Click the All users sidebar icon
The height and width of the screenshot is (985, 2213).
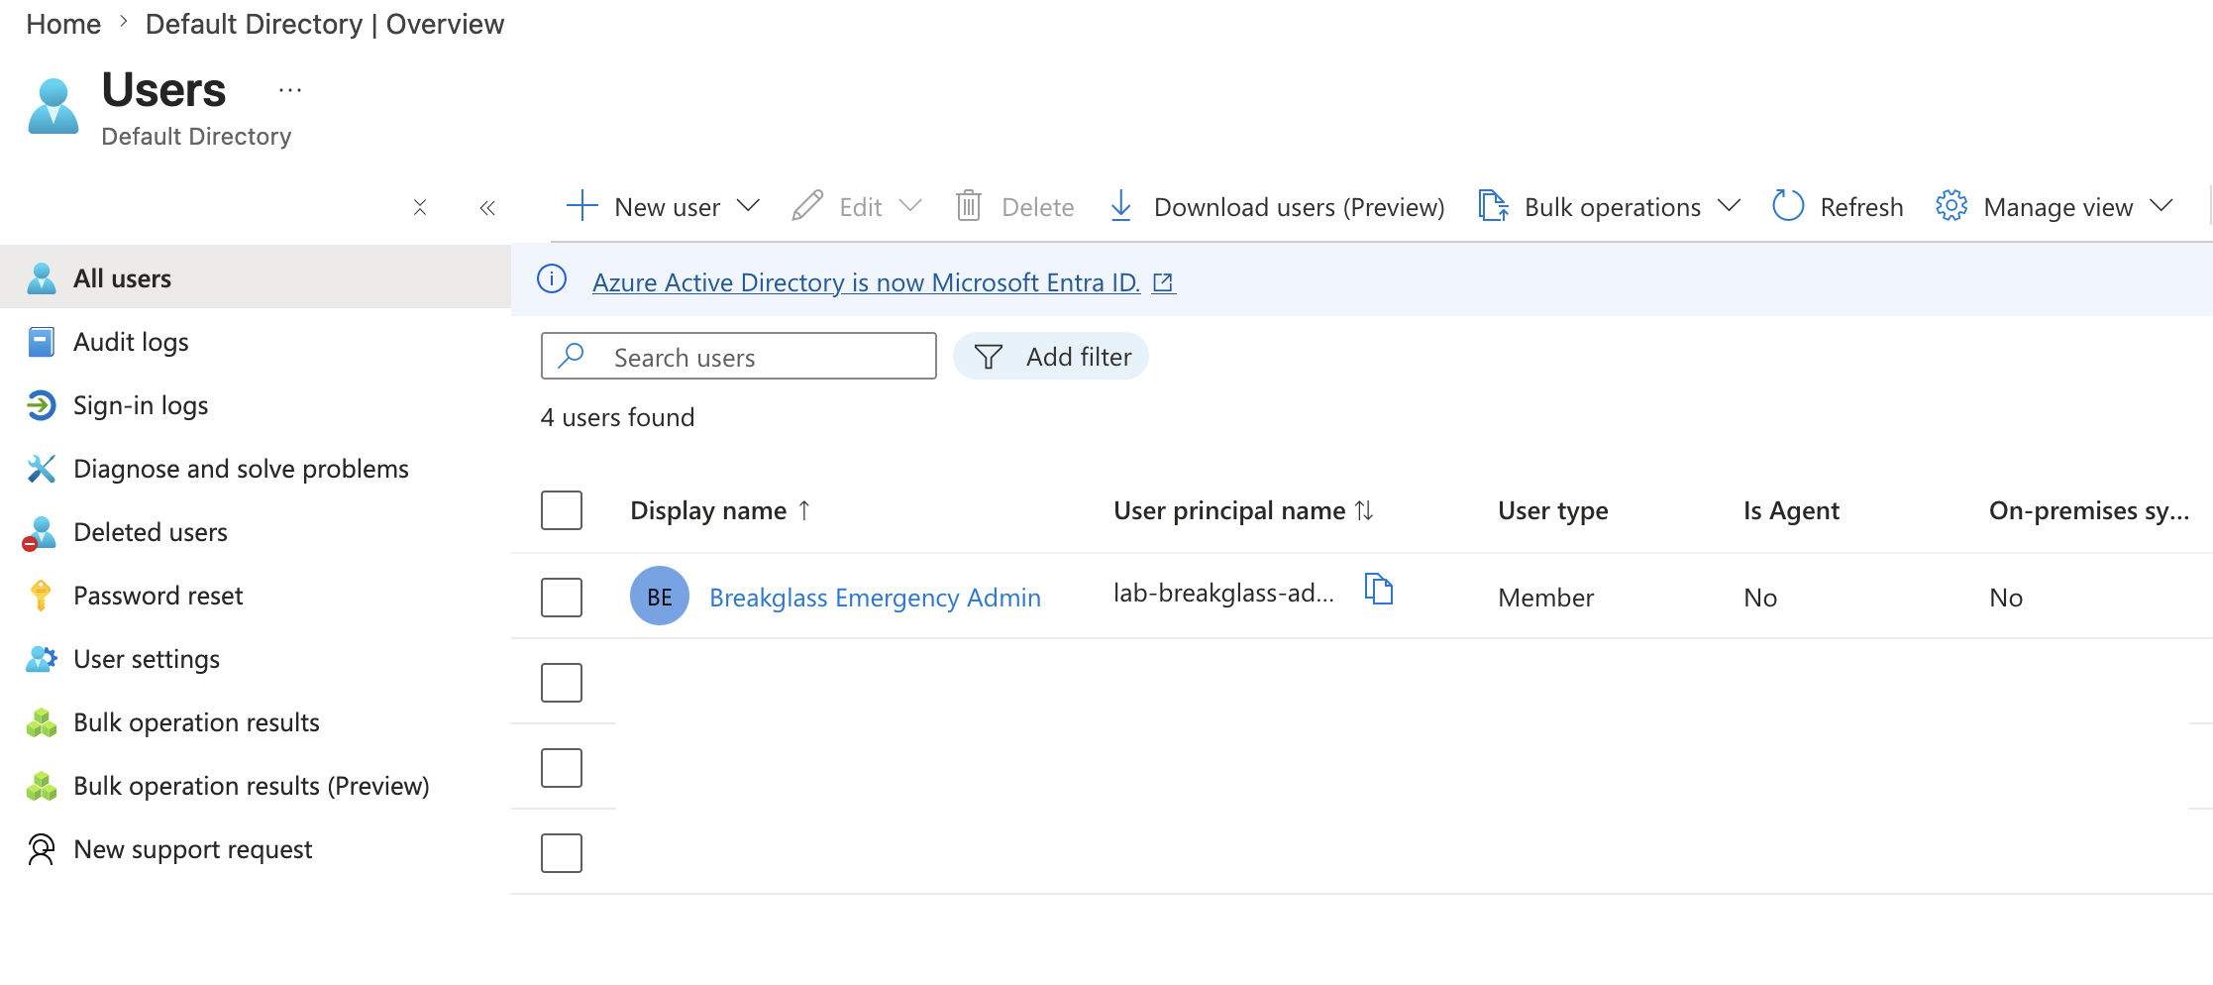click(x=42, y=278)
